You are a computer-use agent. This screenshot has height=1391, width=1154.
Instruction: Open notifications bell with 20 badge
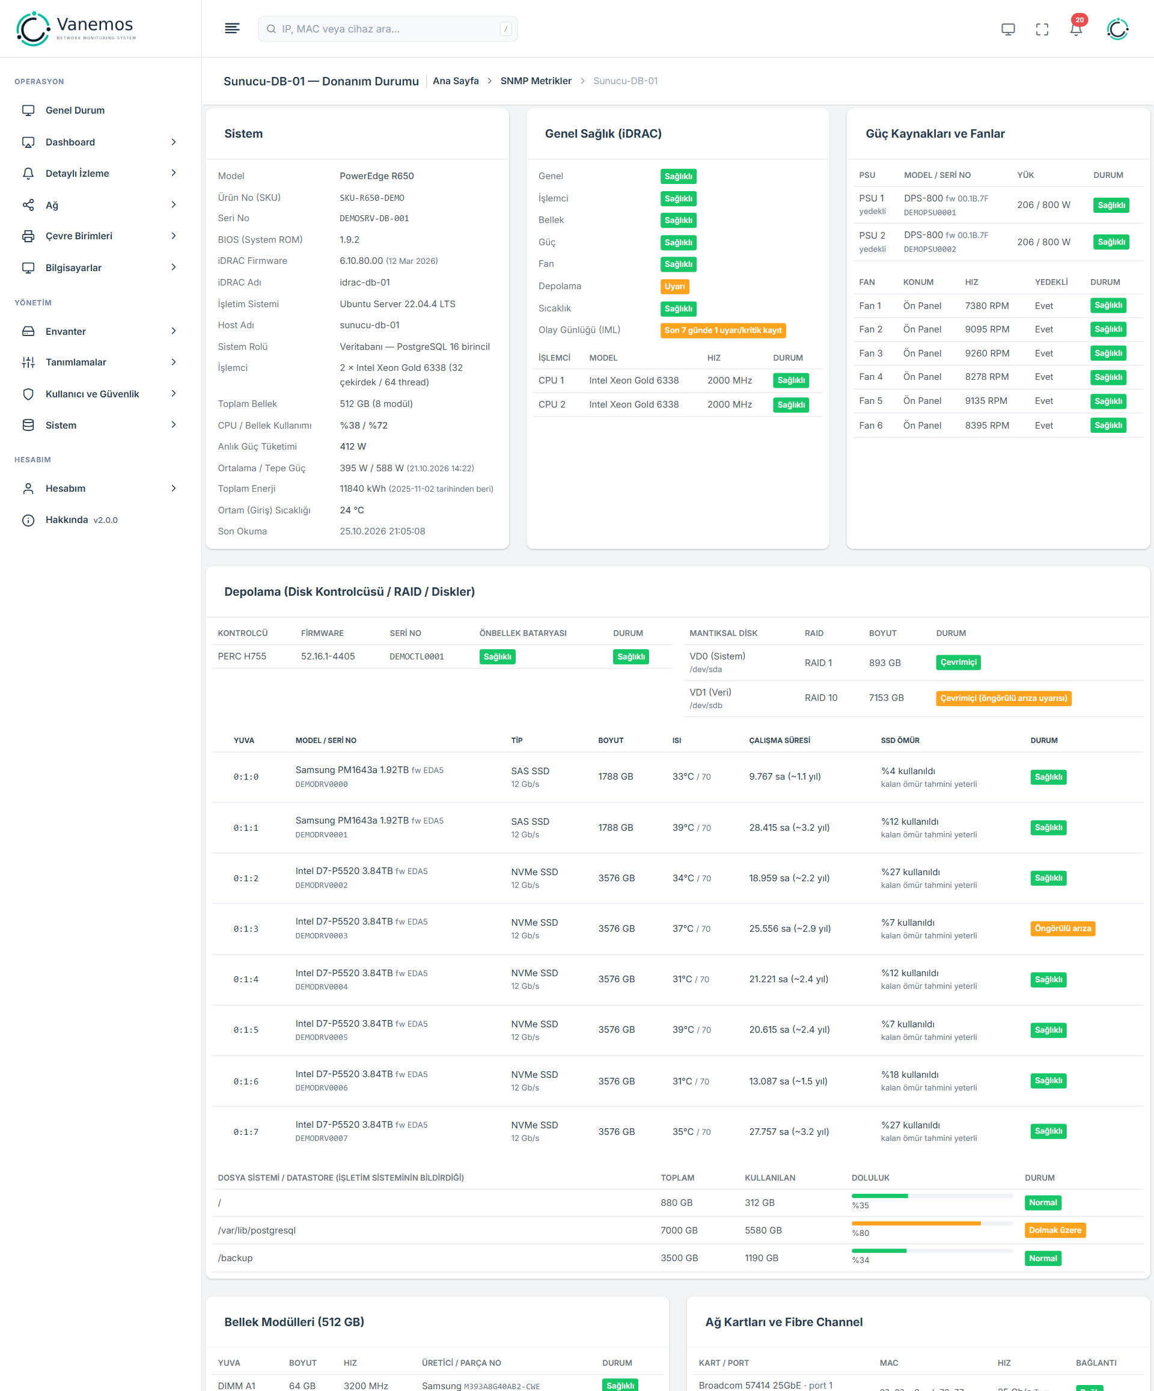[1076, 28]
